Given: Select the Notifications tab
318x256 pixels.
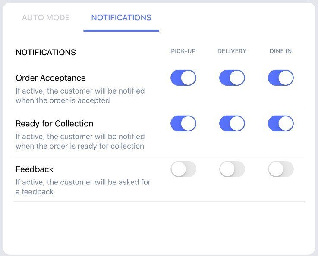Looking at the screenshot, I should pos(121,18).
